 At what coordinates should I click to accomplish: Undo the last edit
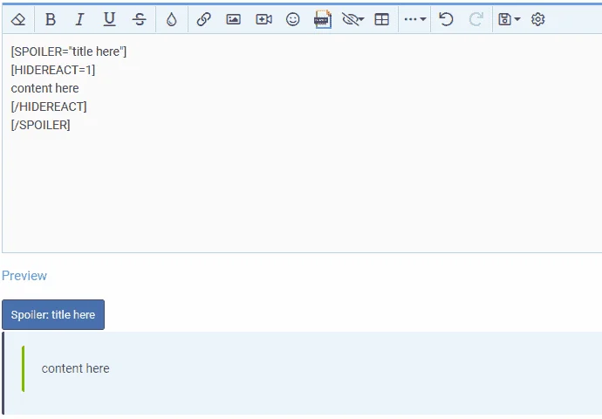(x=446, y=19)
